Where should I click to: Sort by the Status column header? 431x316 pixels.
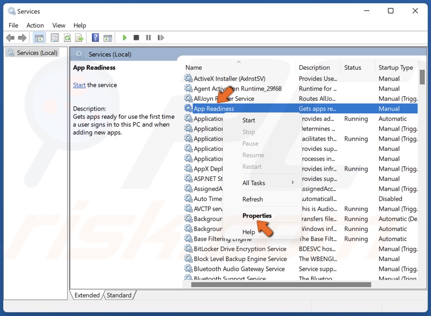[358, 68]
